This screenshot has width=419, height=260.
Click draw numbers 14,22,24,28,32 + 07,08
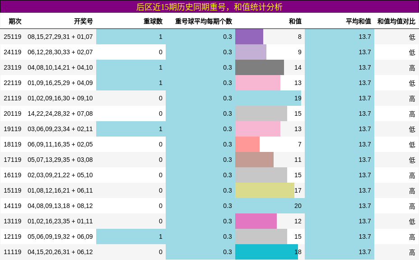tap(60, 113)
